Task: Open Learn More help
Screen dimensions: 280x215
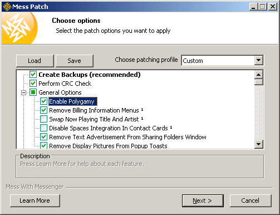Action: tap(35, 201)
